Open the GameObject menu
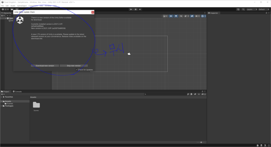The width and height of the screenshot is (271, 147). pos(22,6)
